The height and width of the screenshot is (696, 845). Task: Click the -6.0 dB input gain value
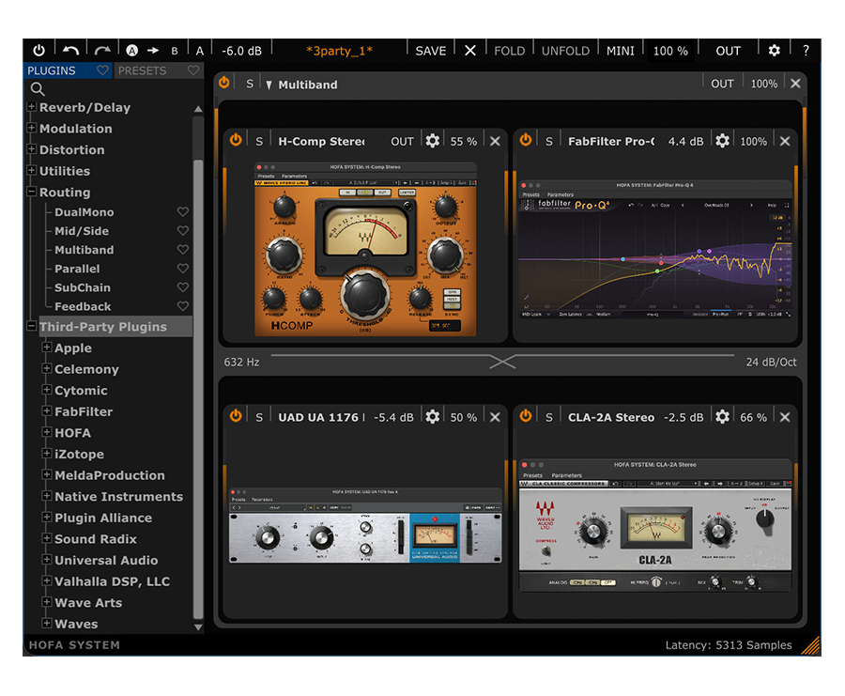click(242, 52)
